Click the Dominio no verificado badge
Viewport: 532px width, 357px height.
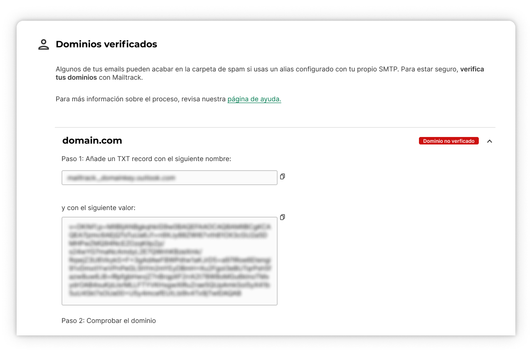(x=448, y=141)
